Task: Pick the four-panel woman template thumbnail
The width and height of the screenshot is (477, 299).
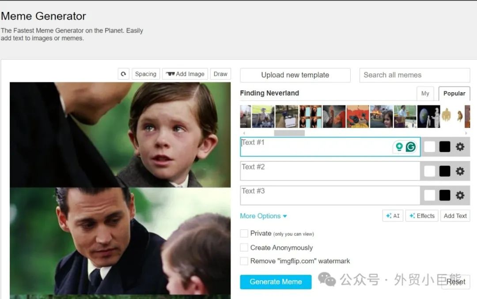Action: (310, 116)
